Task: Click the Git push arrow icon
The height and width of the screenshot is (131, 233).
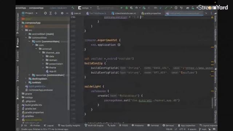Action: tap(171, 8)
